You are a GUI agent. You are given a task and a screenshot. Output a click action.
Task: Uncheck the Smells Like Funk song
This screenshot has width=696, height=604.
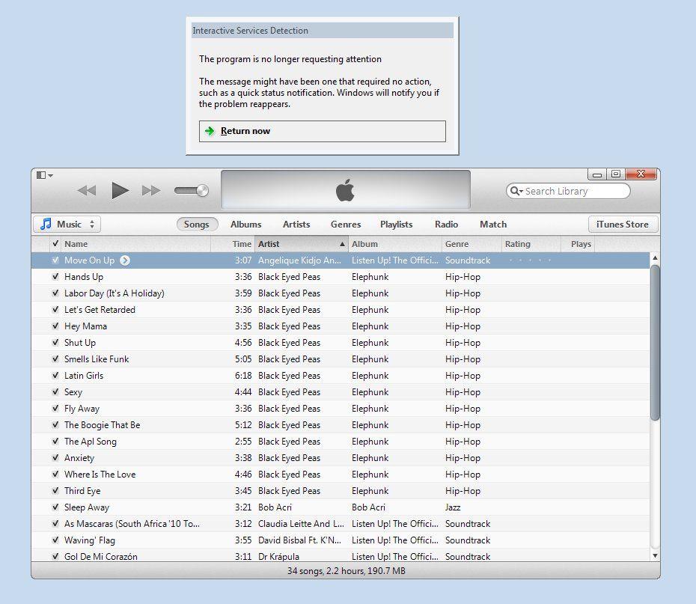point(55,359)
